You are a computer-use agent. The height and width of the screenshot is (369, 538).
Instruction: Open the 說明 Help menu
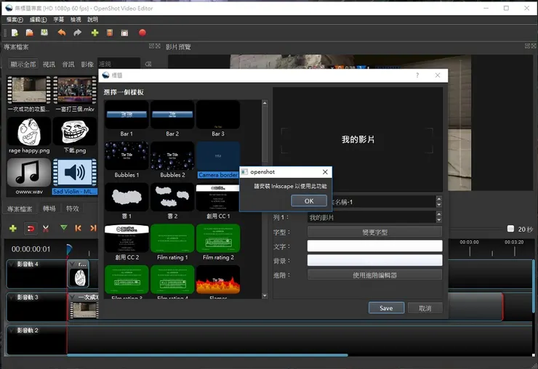pos(92,20)
